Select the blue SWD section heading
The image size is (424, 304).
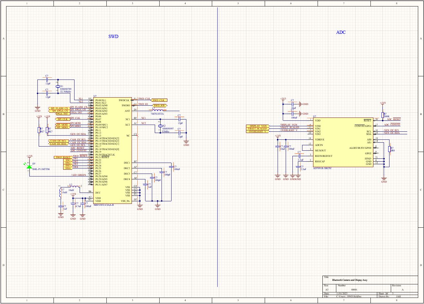pyautogui.click(x=113, y=36)
